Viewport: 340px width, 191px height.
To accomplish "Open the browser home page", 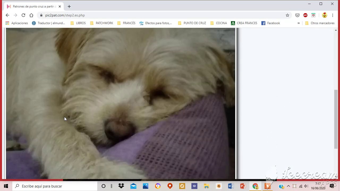I will [x=31, y=15].
